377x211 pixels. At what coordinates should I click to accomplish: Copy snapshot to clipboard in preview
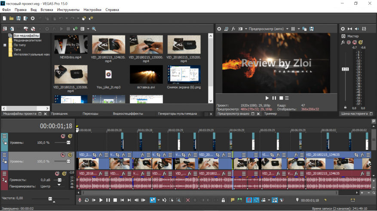[x=304, y=29]
